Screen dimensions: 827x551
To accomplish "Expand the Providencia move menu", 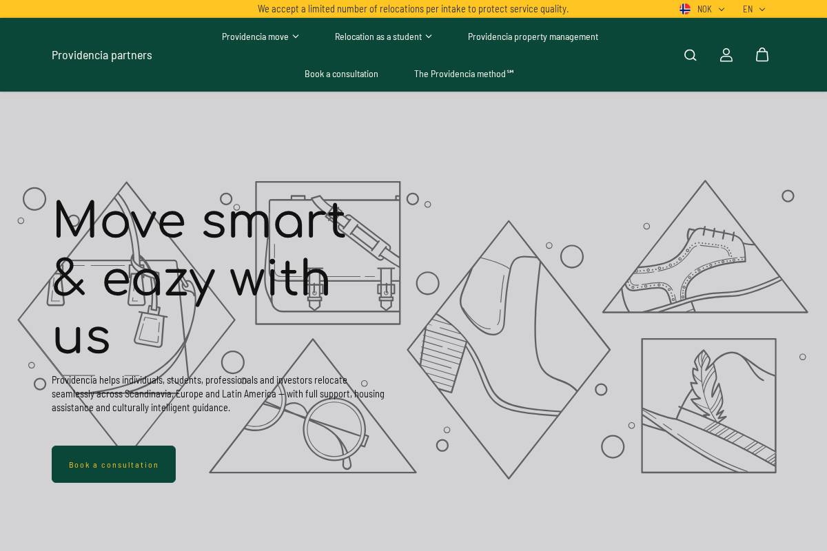I will coord(256,37).
